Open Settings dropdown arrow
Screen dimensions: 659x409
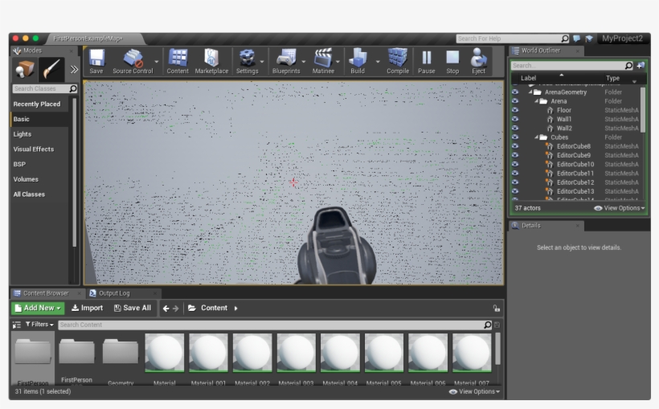pos(262,61)
